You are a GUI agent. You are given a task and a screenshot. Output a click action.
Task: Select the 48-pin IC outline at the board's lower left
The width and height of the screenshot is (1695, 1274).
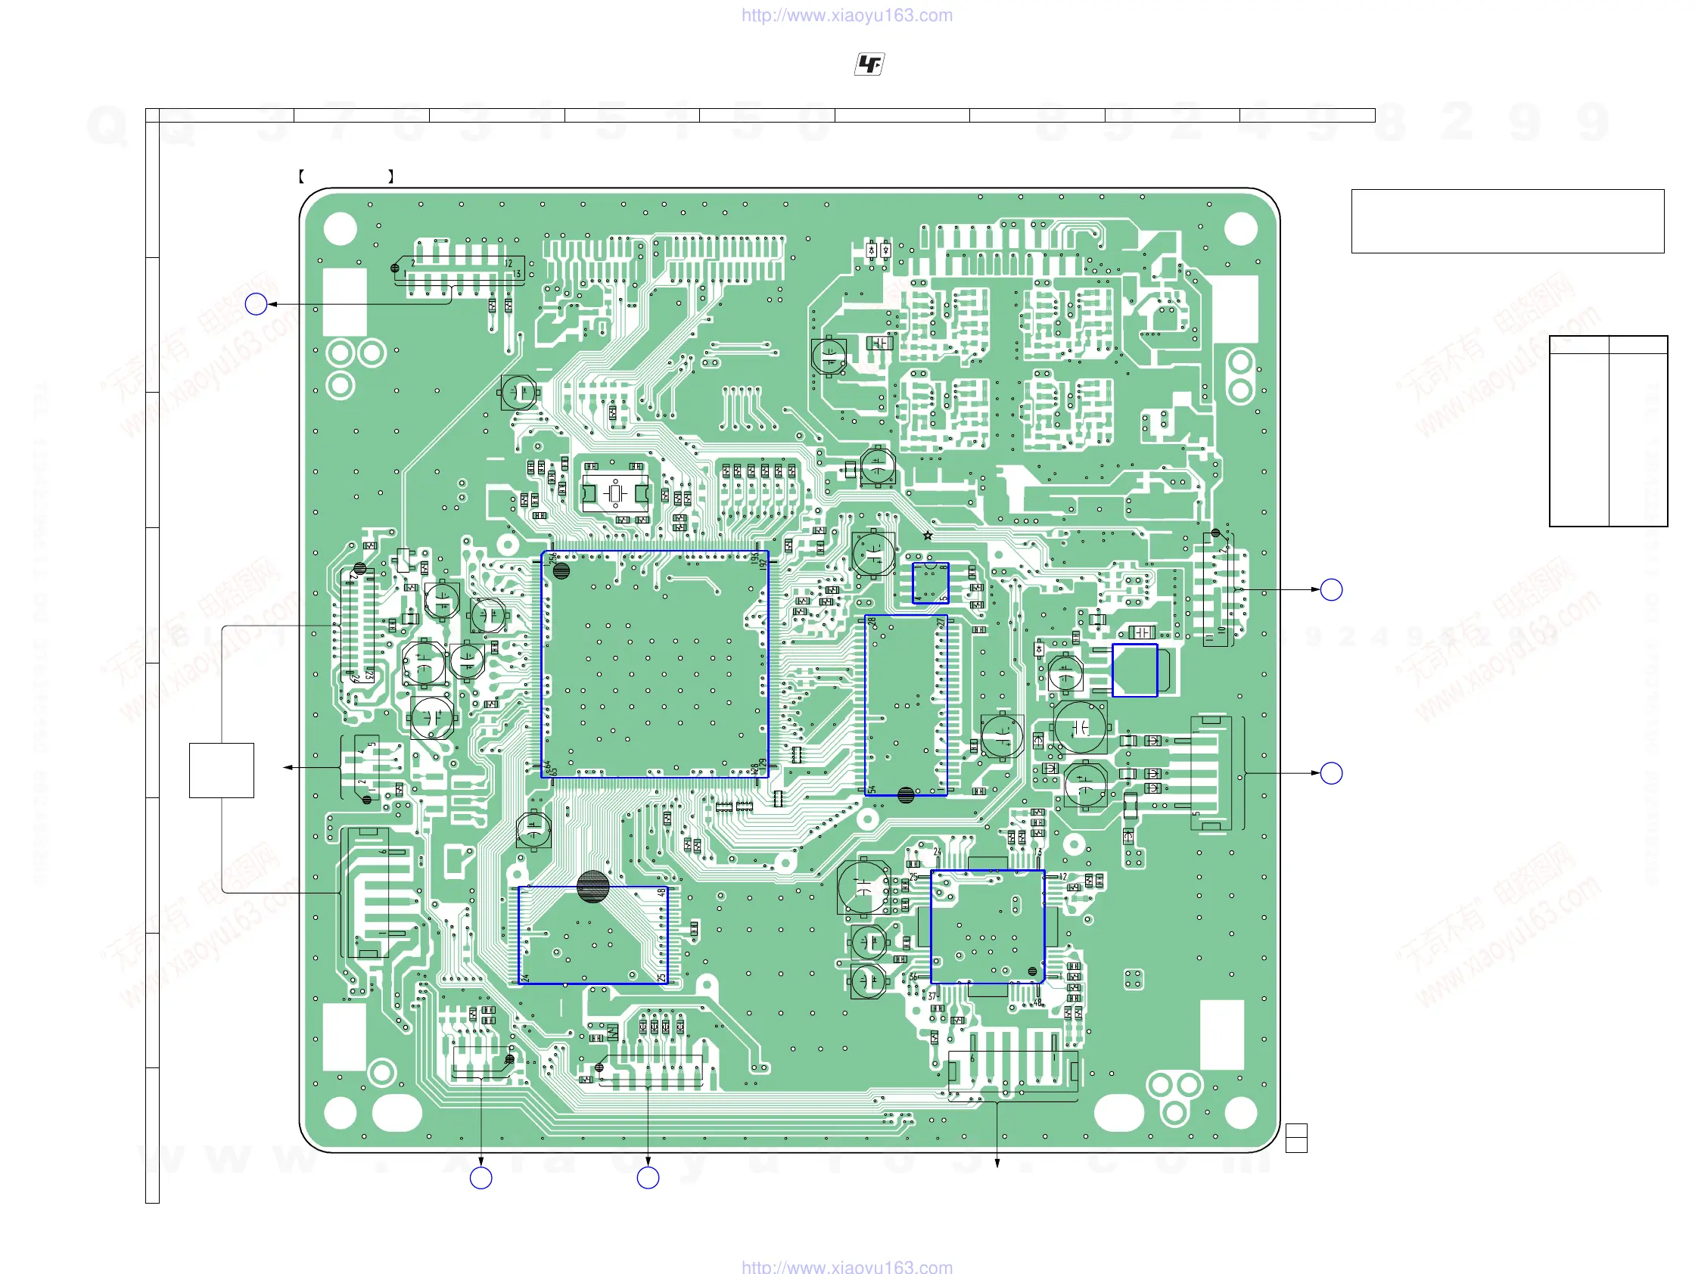pyautogui.click(x=592, y=934)
